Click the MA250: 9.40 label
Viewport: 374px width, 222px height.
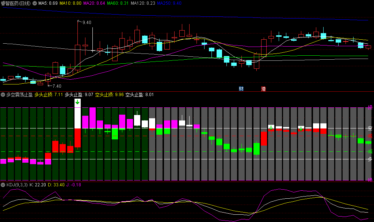[x=169, y=3]
